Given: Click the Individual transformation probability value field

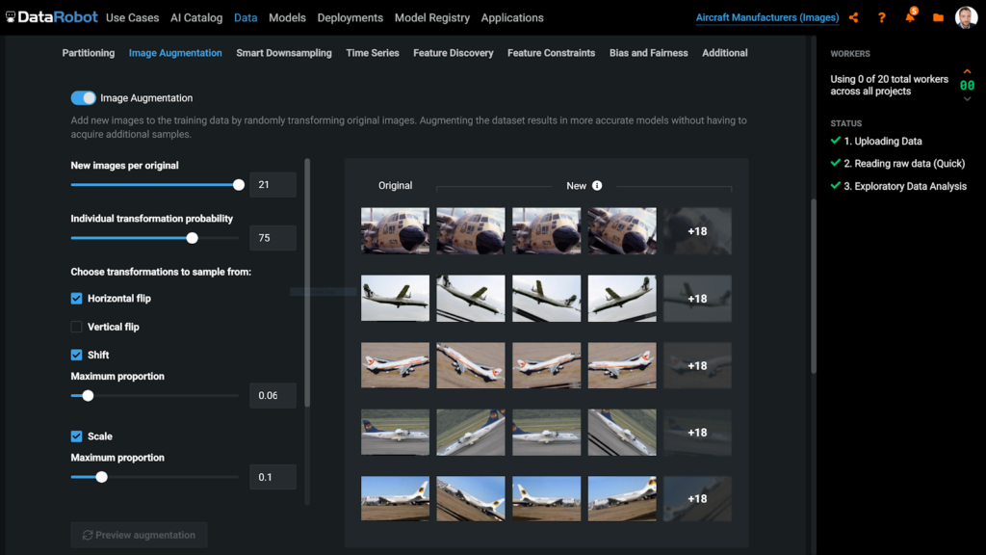Looking at the screenshot, I should [272, 238].
